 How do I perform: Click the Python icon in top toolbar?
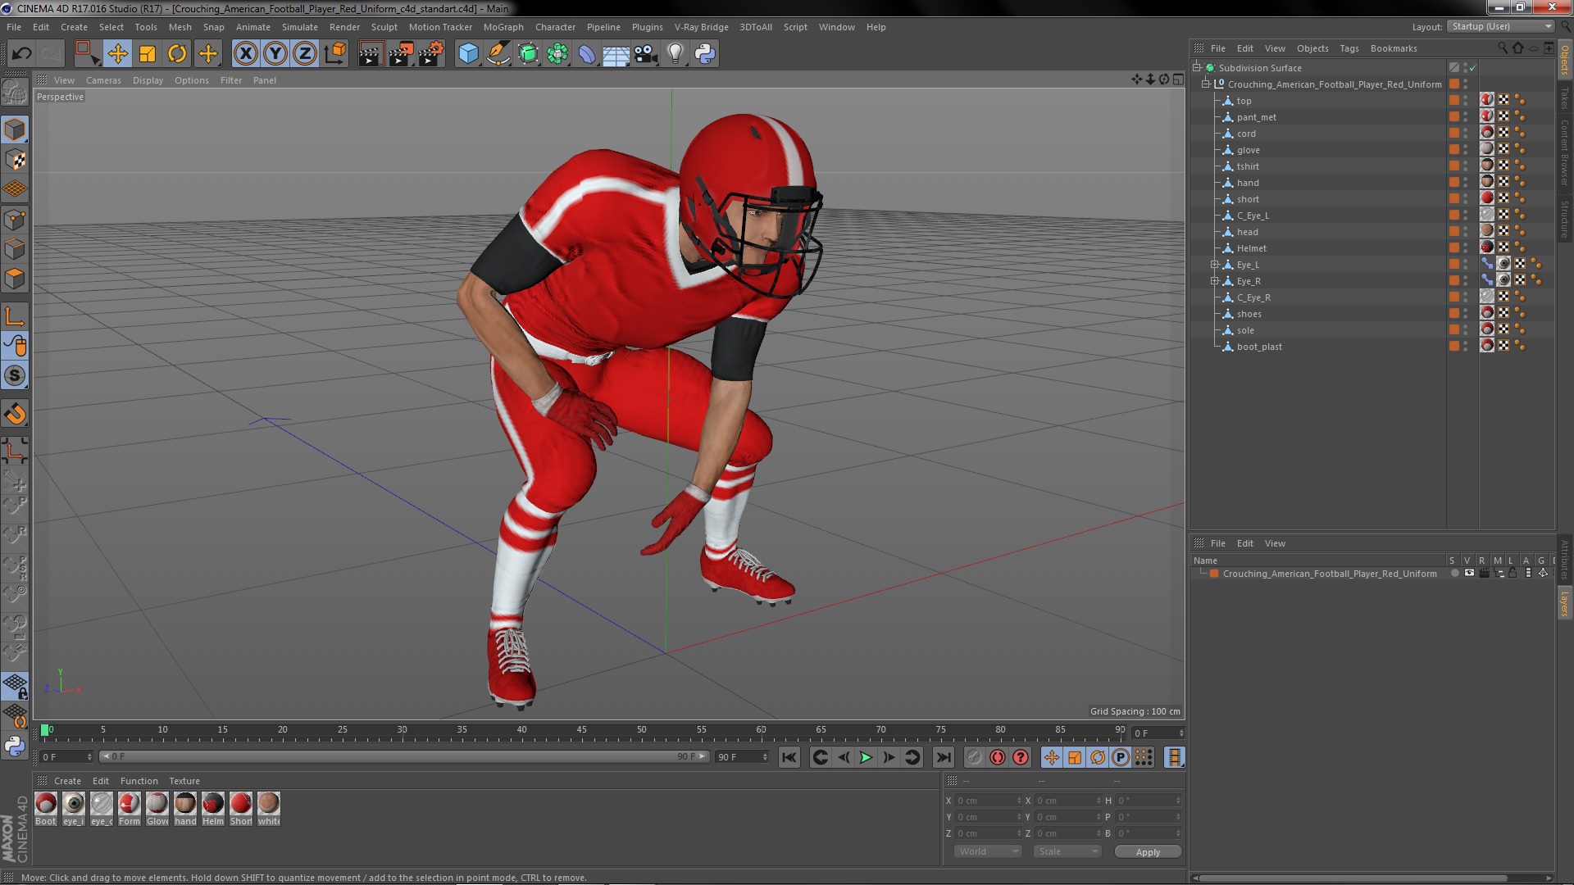coord(705,54)
